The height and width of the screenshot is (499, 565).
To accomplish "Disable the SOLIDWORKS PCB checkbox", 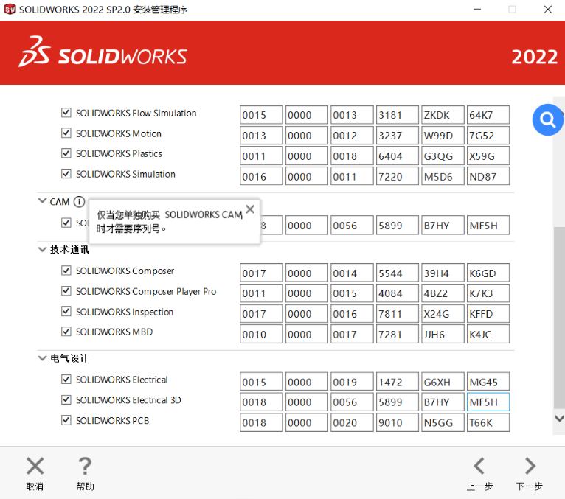I will point(66,421).
